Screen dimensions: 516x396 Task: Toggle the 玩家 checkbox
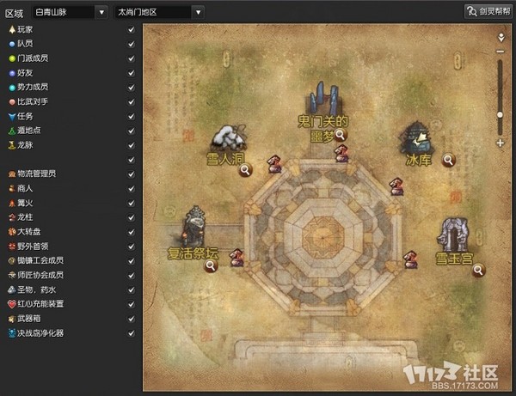coord(131,29)
